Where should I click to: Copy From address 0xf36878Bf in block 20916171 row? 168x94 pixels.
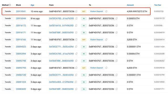[76, 32]
